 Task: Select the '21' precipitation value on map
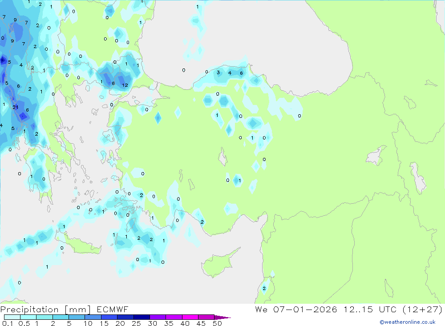[15, 107]
